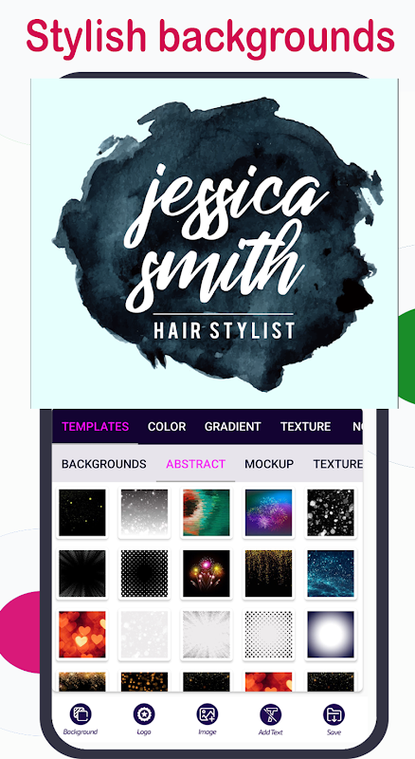This screenshot has width=415, height=759.
Task: Choose the fireworks bouquet black thumbnail
Action: (x=207, y=573)
